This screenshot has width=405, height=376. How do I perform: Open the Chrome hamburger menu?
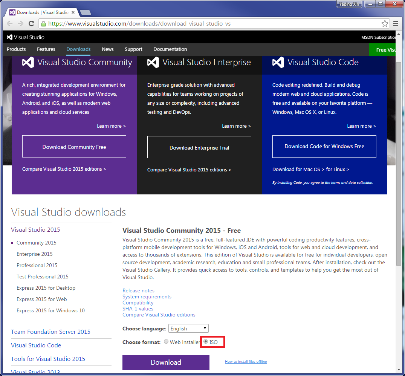396,23
